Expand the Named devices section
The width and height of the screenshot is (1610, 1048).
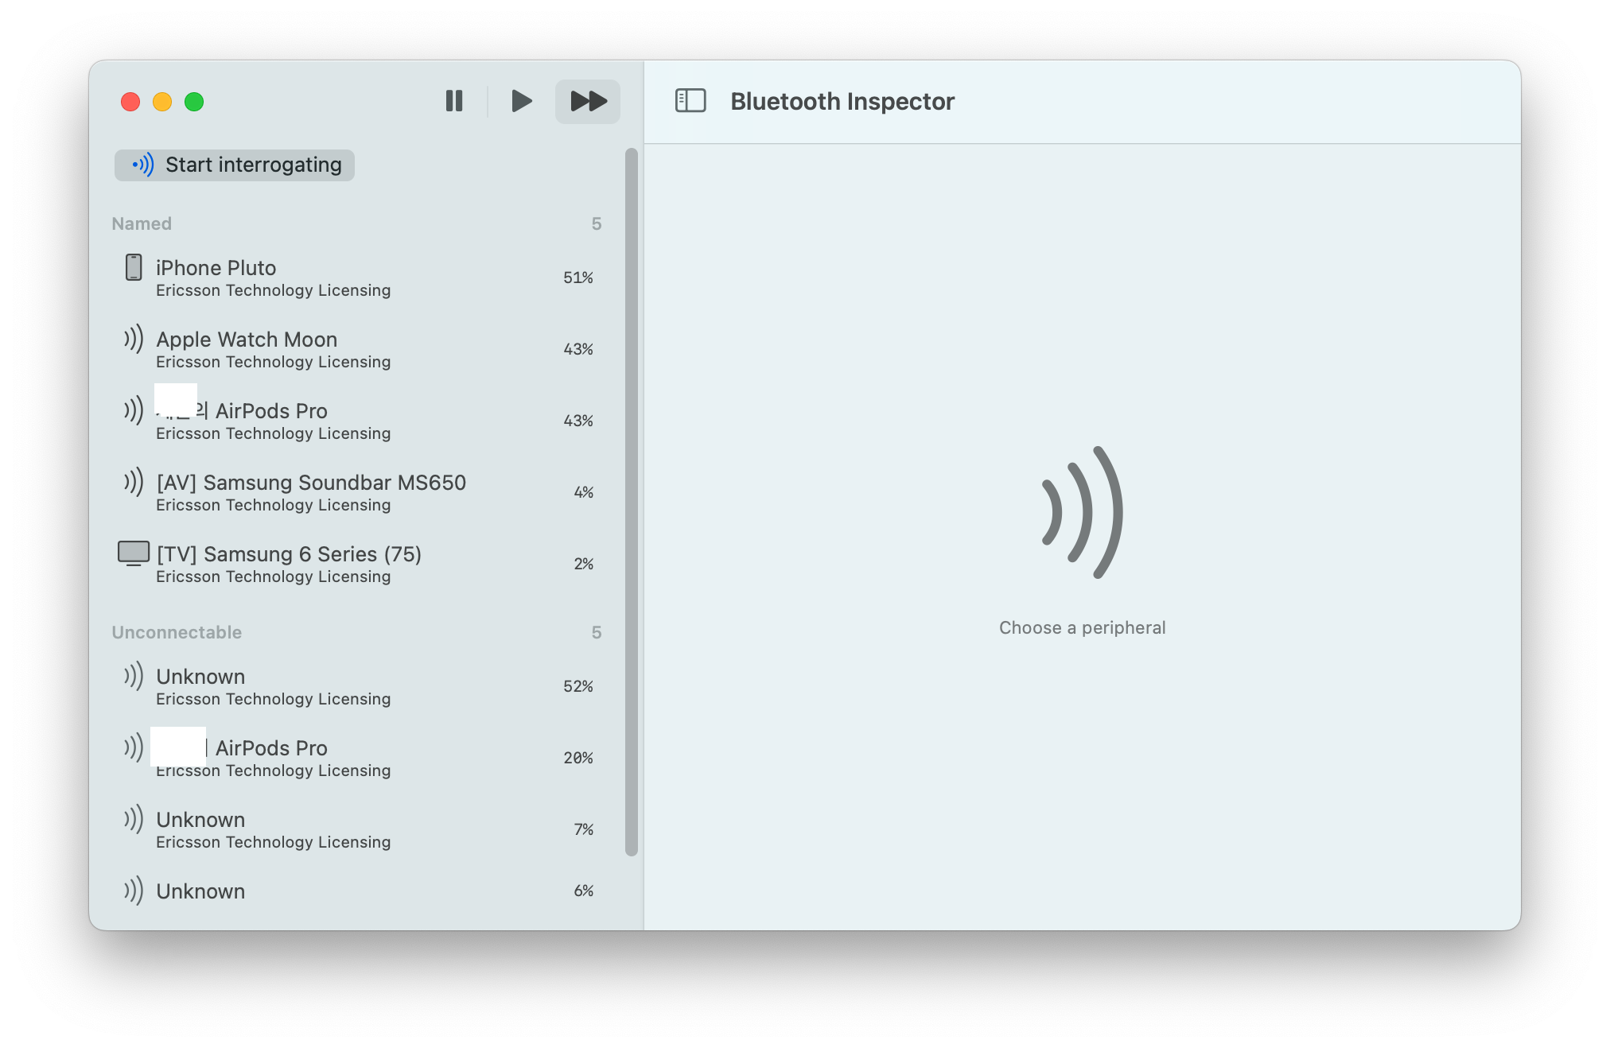[x=141, y=223]
